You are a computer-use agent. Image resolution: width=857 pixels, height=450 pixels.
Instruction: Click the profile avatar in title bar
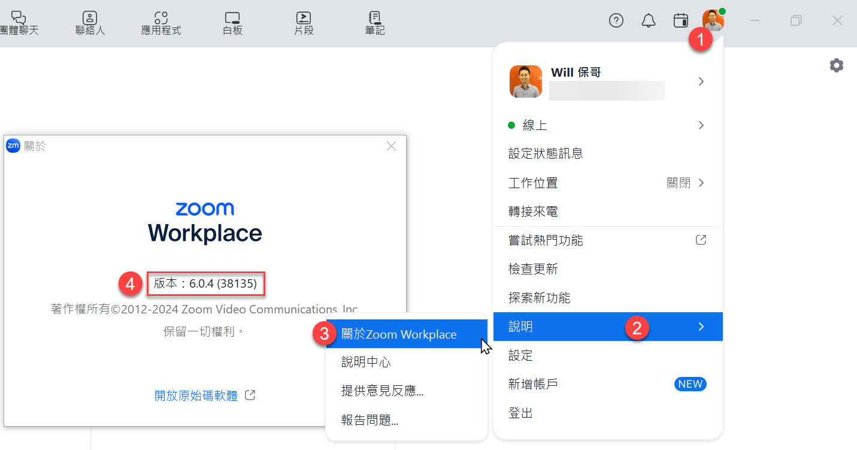point(713,20)
